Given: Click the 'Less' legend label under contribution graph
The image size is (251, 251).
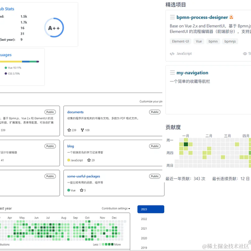Looking at the screenshot, I should point(96,245).
